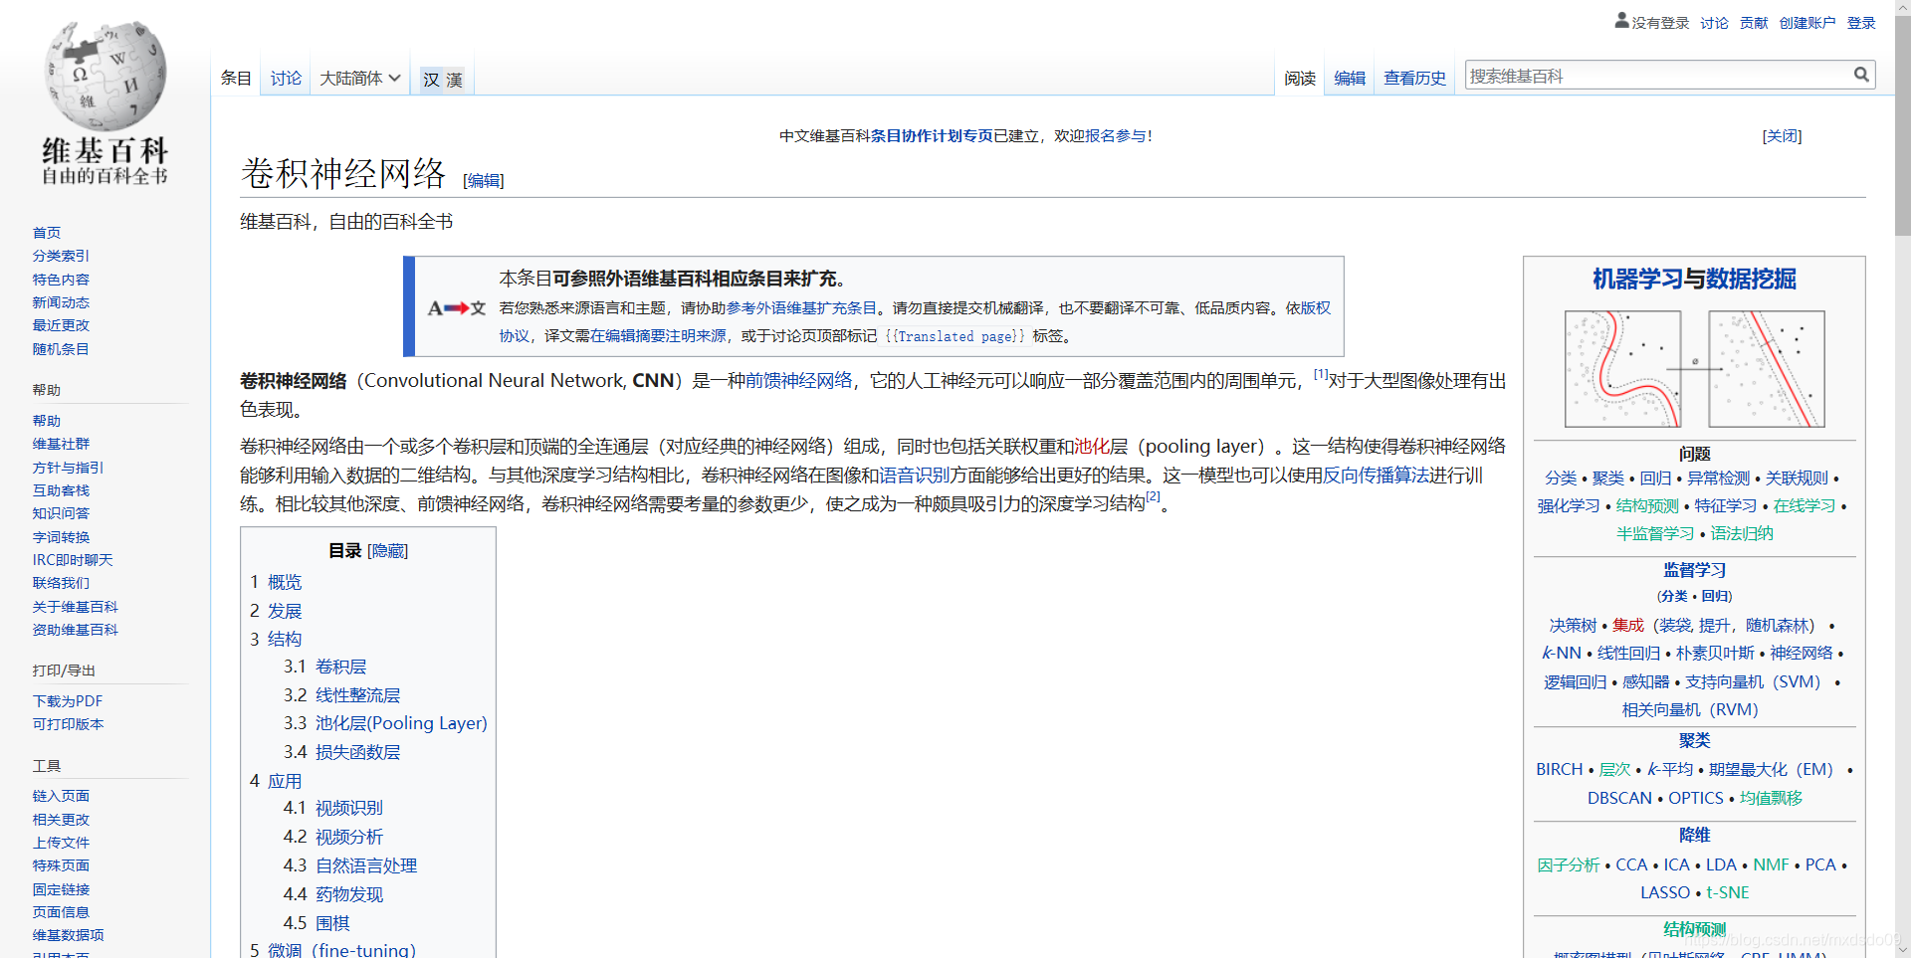Open 最近更改 in the sidebar

[x=61, y=325]
